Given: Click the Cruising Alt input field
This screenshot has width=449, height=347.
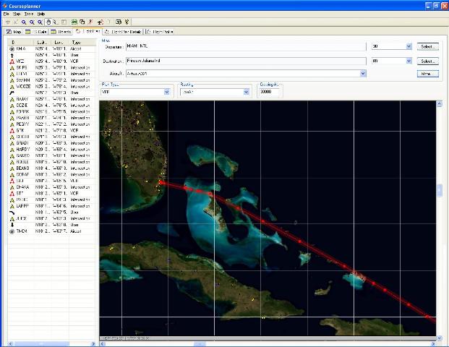Looking at the screenshot, I should (270, 92).
